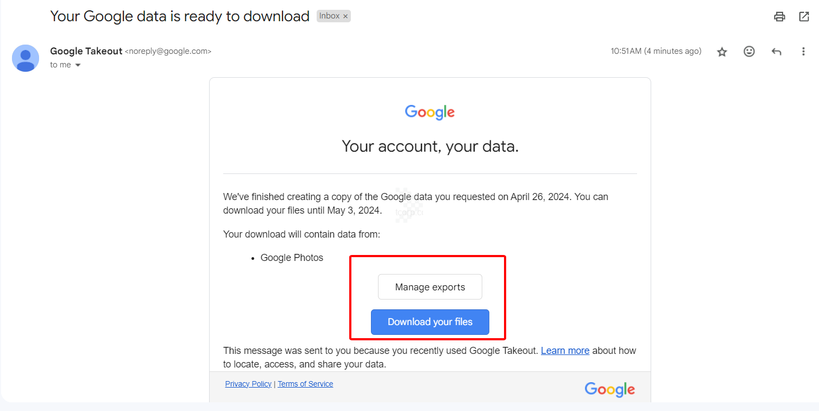This screenshot has height=411, width=819.
Task: Add an emoji reaction to the message
Action: point(749,52)
